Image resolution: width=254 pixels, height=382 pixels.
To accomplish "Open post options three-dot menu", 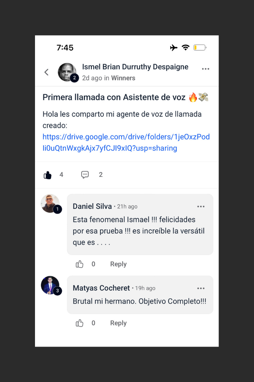I will (205, 69).
